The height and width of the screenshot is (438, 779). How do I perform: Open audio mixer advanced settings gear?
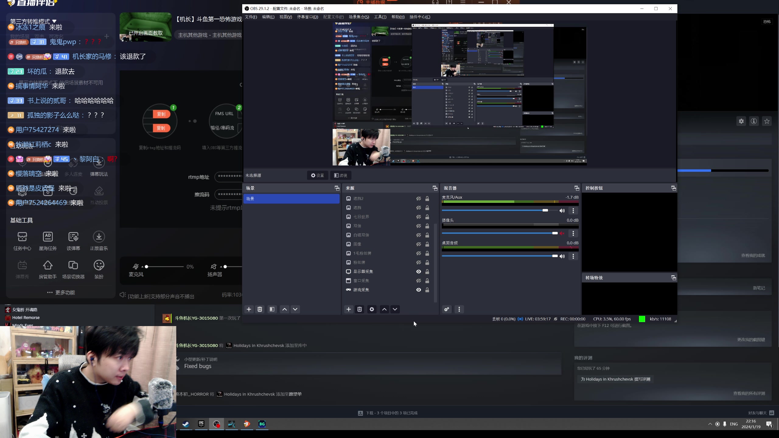click(x=446, y=309)
